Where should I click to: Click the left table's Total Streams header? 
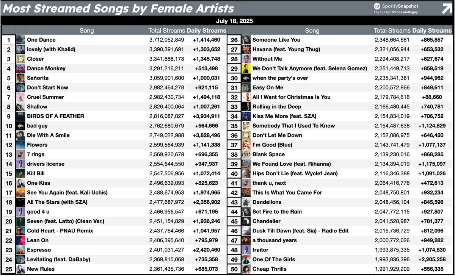(x=167, y=31)
